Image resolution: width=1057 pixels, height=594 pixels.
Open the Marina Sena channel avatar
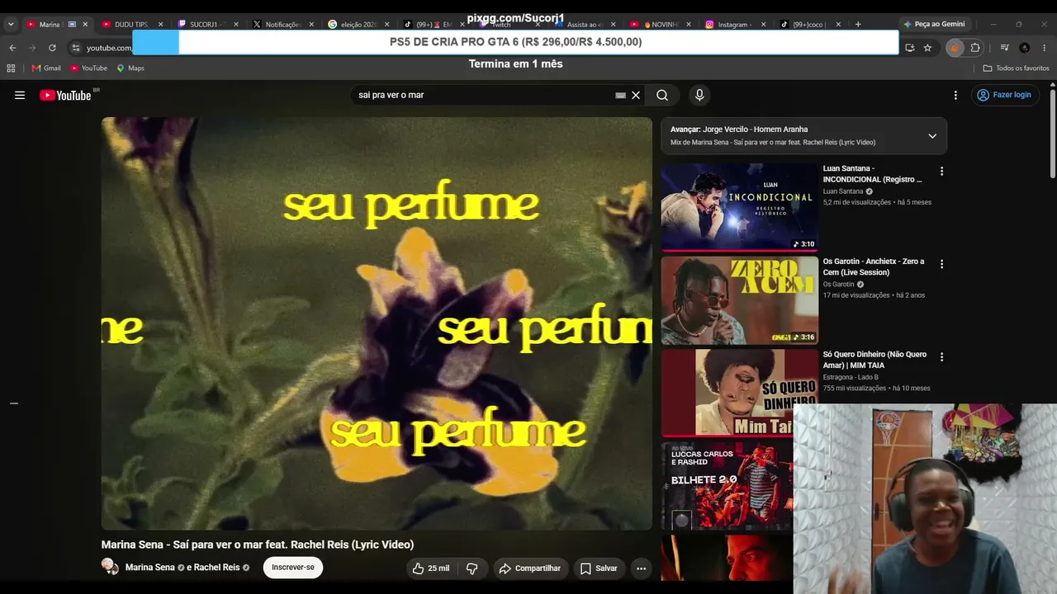click(110, 567)
